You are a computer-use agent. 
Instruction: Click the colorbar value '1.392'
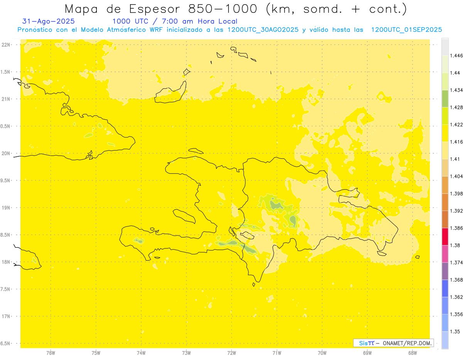pos(456,211)
